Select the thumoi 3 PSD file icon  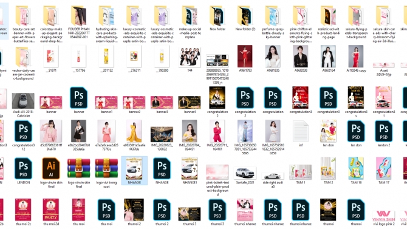coord(217,210)
